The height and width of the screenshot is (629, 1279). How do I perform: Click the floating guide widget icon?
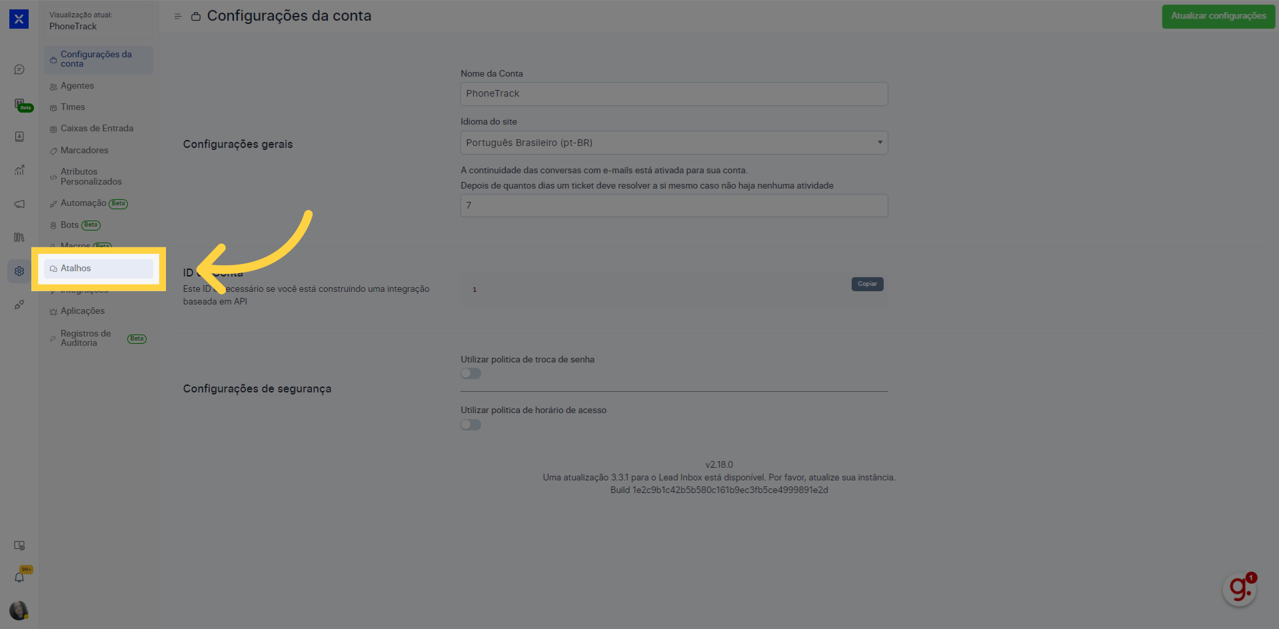point(1239,589)
